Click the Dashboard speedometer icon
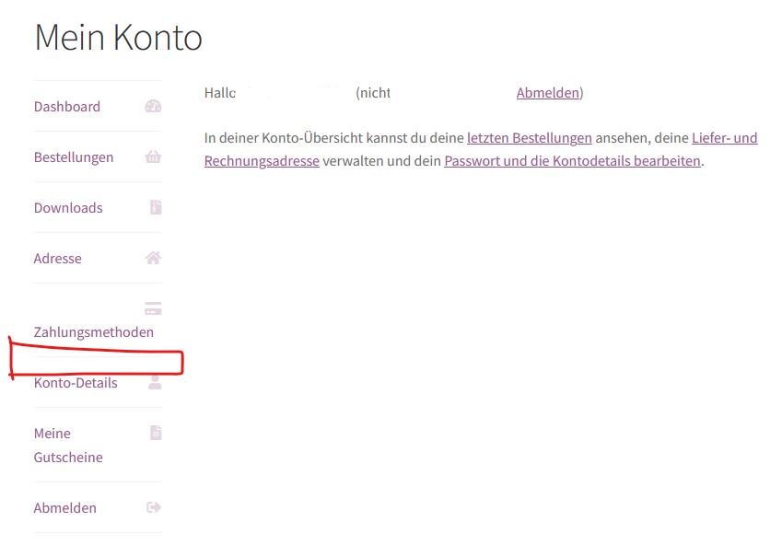The height and width of the screenshot is (545, 782). click(x=153, y=106)
